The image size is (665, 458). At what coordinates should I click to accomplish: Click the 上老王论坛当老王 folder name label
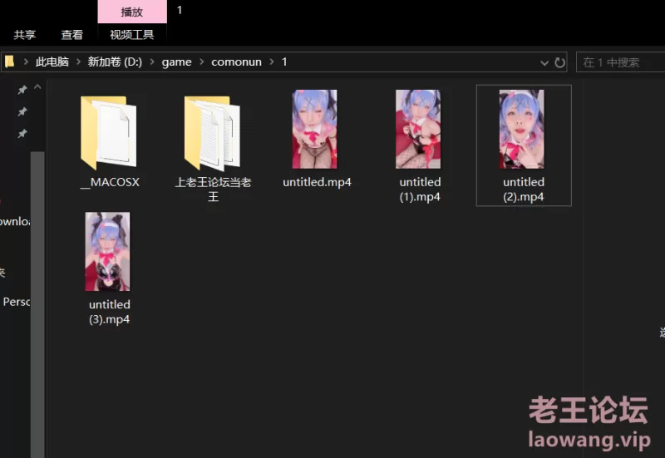214,190
